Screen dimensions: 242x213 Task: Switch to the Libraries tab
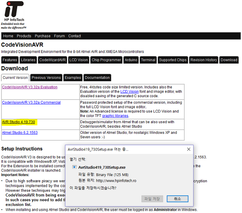28,60
